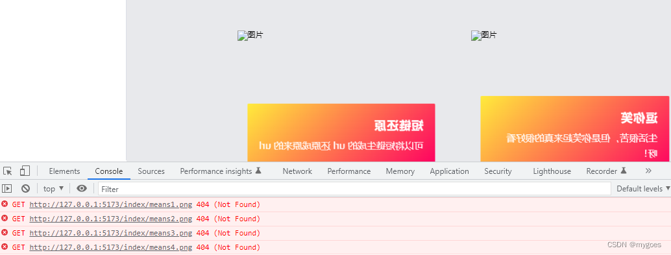Image resolution: width=671 pixels, height=255 pixels.
Task: Open the Application tab
Action: tap(449, 171)
